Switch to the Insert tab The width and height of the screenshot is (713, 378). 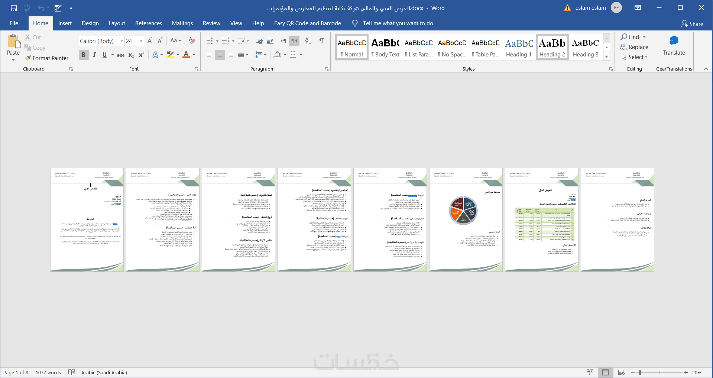point(65,23)
